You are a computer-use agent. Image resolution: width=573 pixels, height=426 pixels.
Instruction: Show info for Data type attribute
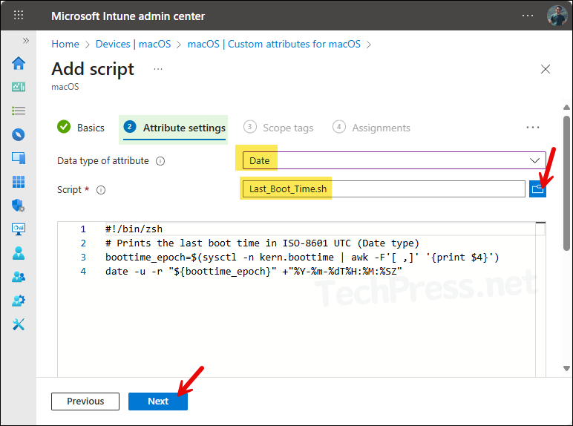[160, 161]
